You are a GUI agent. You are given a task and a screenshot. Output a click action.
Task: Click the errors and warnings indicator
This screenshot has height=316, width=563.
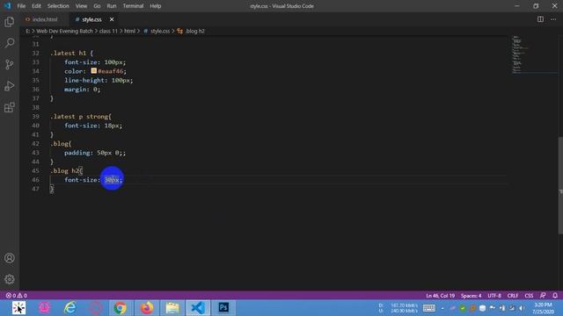(x=16, y=296)
